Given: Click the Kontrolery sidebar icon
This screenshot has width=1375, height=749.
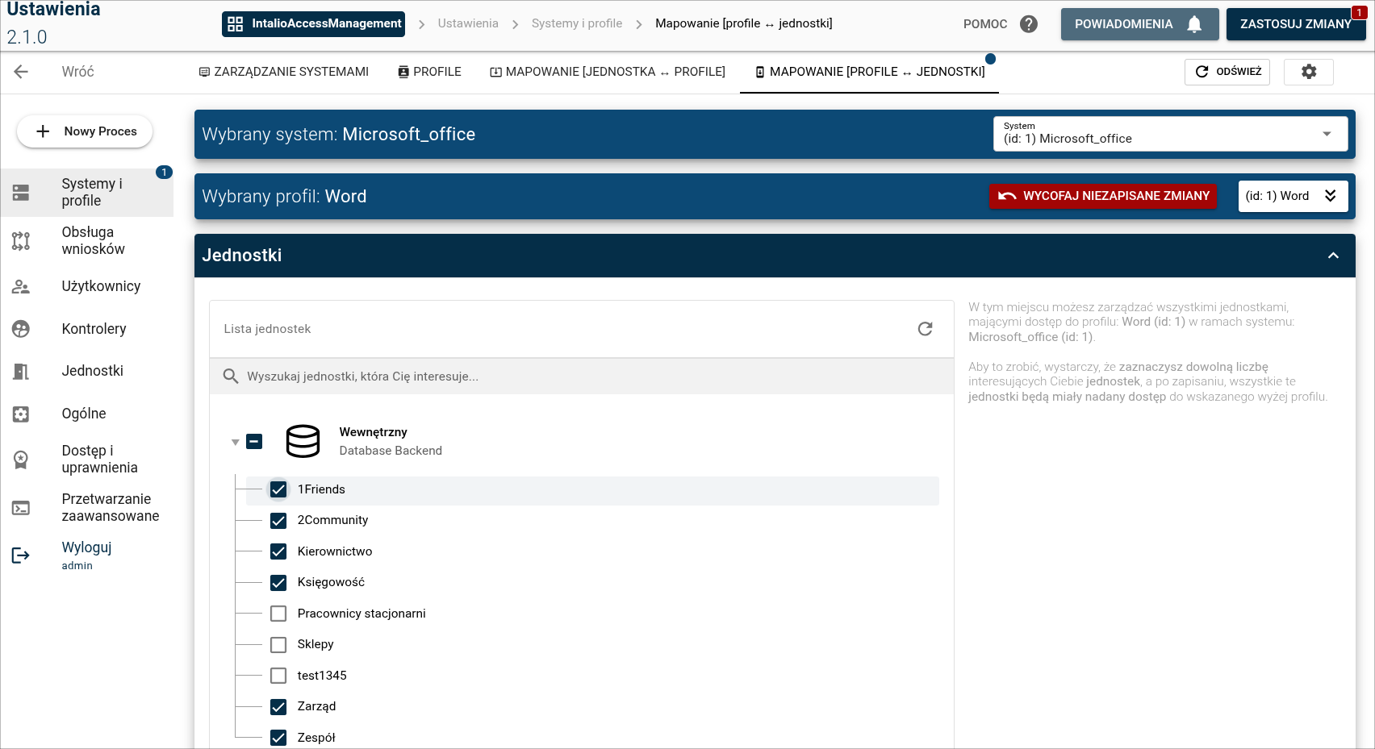Looking at the screenshot, I should (x=21, y=329).
